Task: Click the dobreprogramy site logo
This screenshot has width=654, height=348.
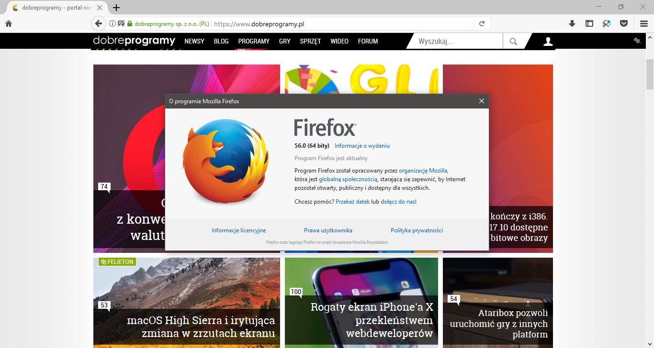Action: [x=134, y=41]
